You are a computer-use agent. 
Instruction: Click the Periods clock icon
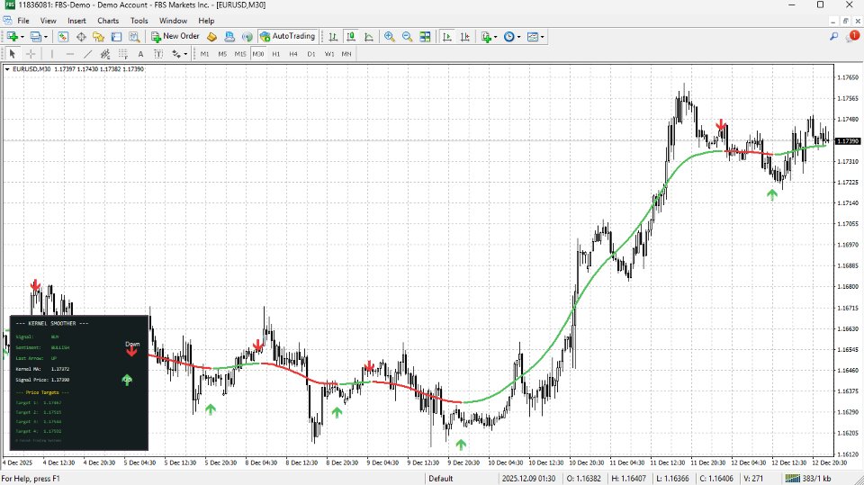point(508,36)
